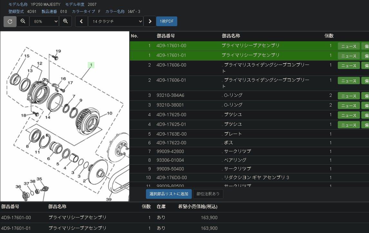Click highlighted callout number 1 in diagram
Viewport: 369px width, 233px height.
click(x=91, y=65)
